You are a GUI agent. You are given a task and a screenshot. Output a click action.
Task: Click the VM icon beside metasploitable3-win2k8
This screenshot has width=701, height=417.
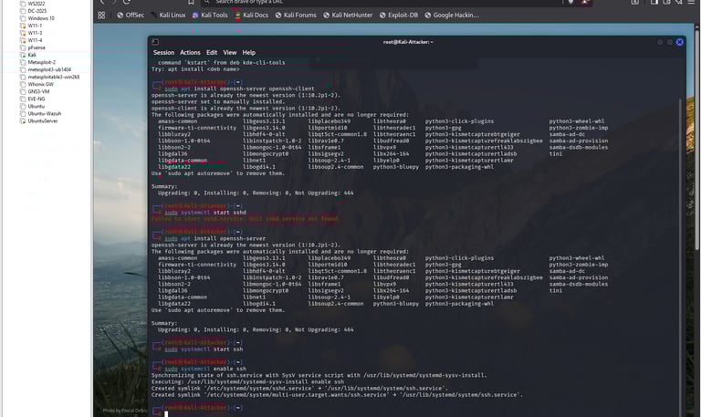23,77
